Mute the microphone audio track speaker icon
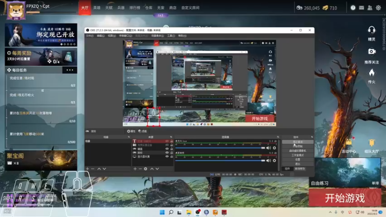The height and width of the screenshot is (217, 386). click(269, 148)
